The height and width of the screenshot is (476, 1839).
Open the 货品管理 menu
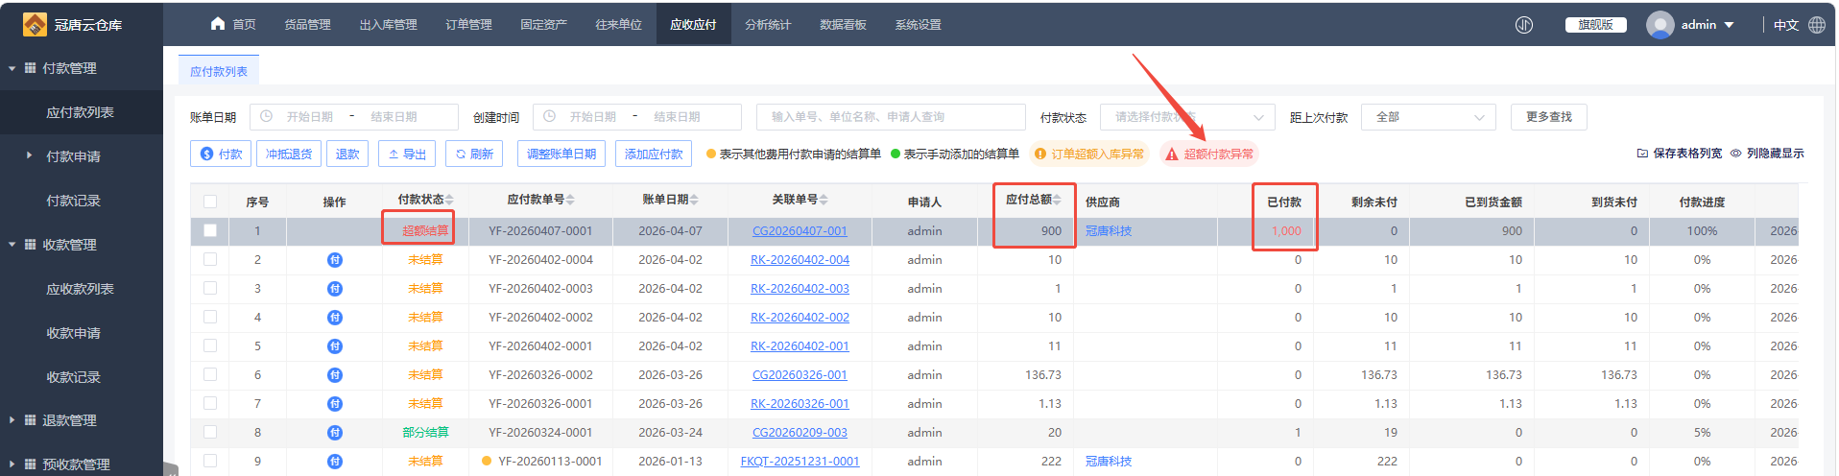(x=307, y=24)
